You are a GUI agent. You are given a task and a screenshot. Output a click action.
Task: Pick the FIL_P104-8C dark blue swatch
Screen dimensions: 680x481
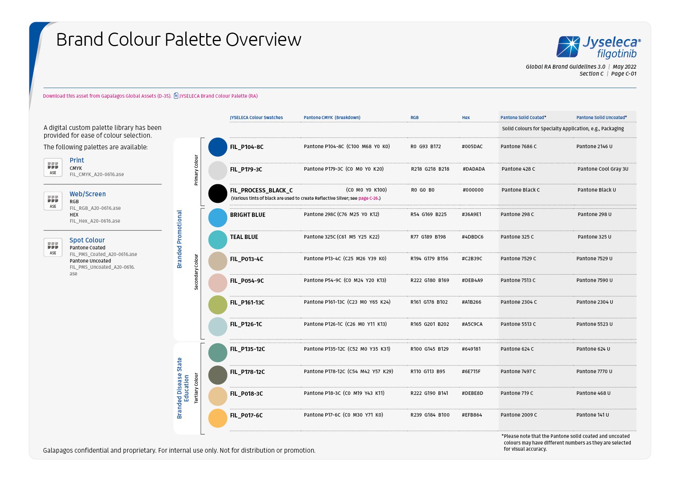click(217, 147)
